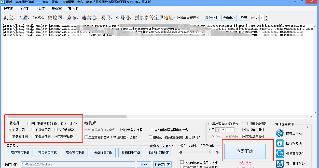Screen dimensions: 319x168
Task: Click the 批量下载速度 slider
Action: [x=199, y=152]
